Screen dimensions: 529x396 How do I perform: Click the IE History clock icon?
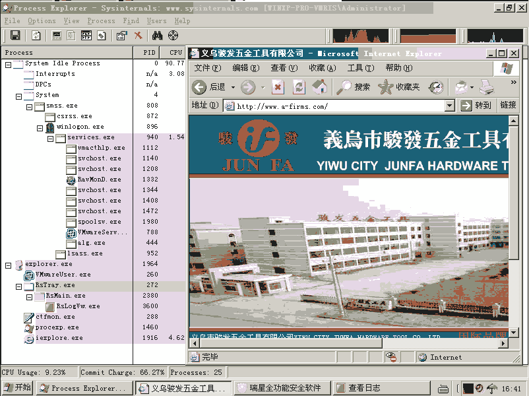point(436,87)
